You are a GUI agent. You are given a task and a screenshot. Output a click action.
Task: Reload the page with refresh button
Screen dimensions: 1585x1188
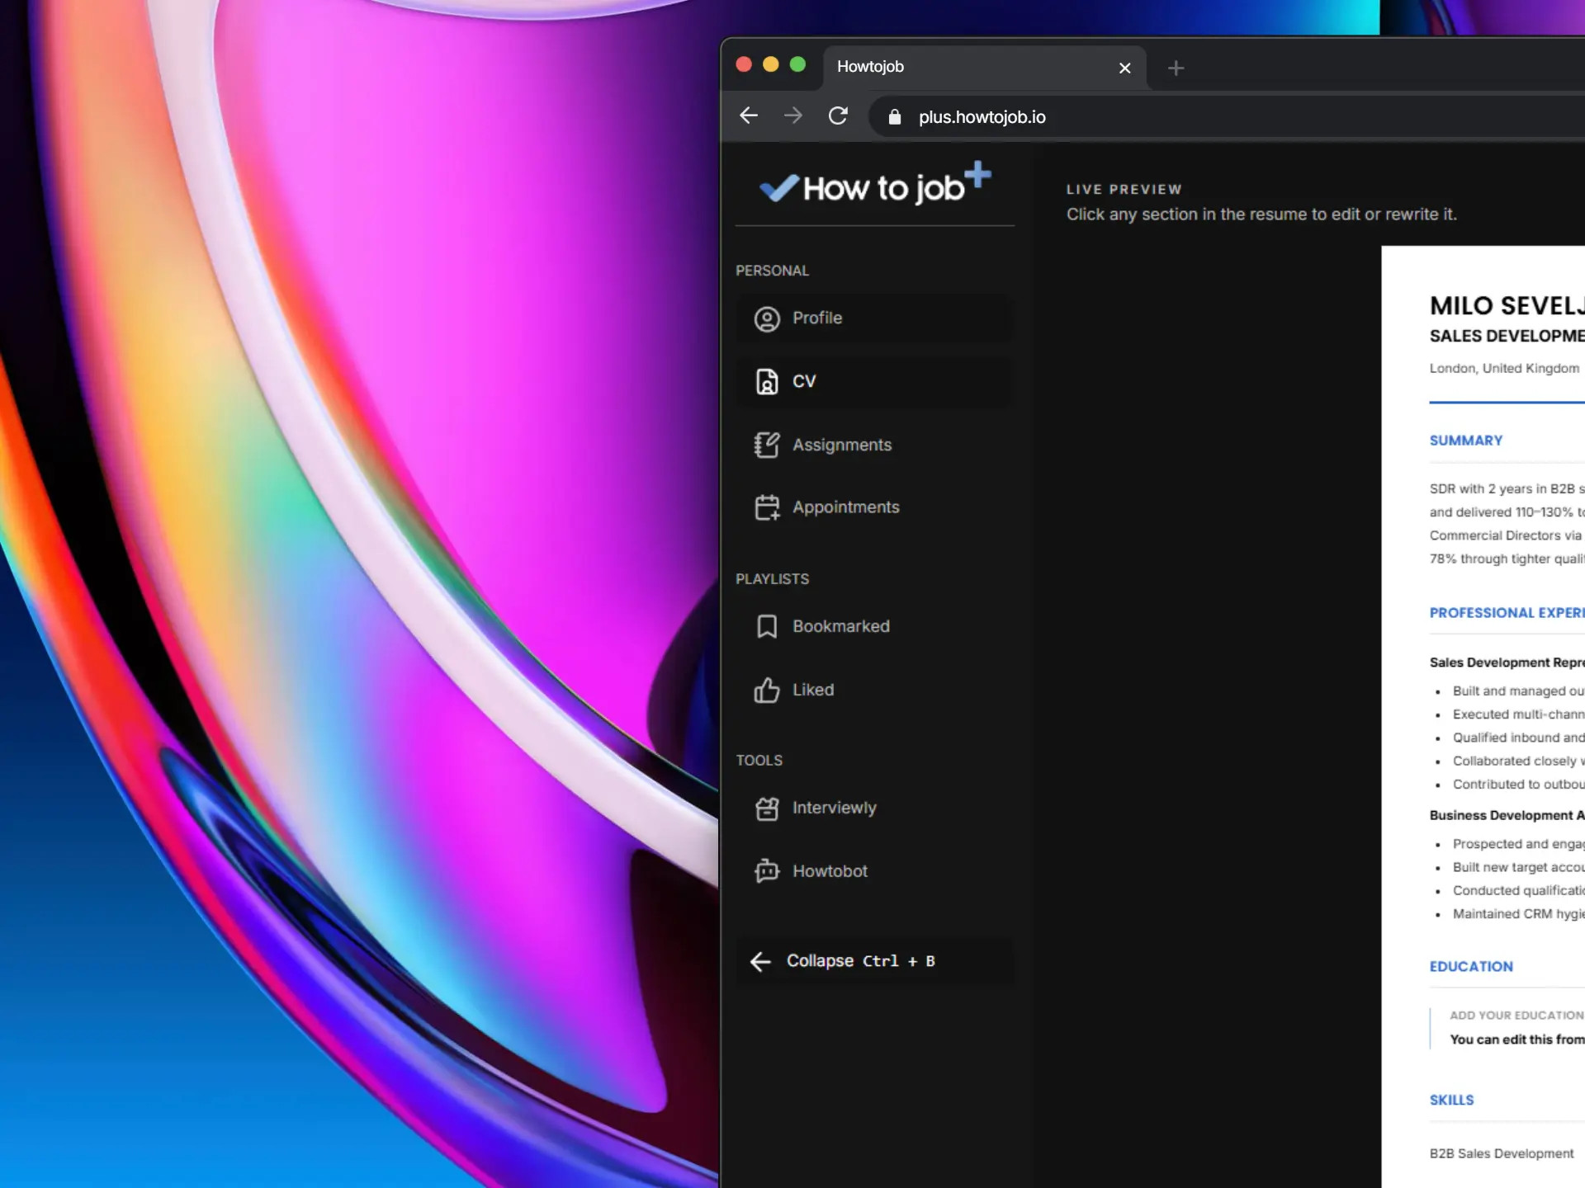coord(838,116)
